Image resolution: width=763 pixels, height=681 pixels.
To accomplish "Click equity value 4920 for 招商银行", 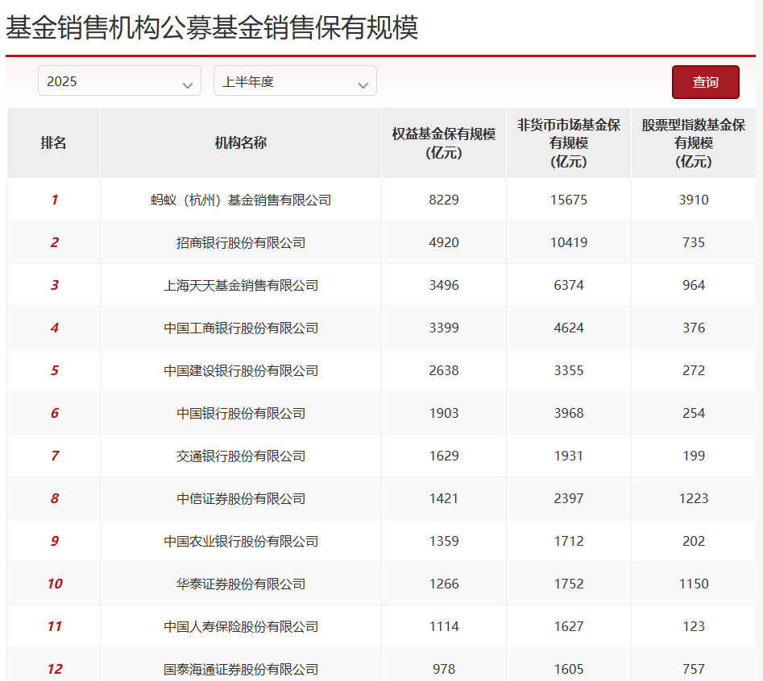I will coord(444,242).
